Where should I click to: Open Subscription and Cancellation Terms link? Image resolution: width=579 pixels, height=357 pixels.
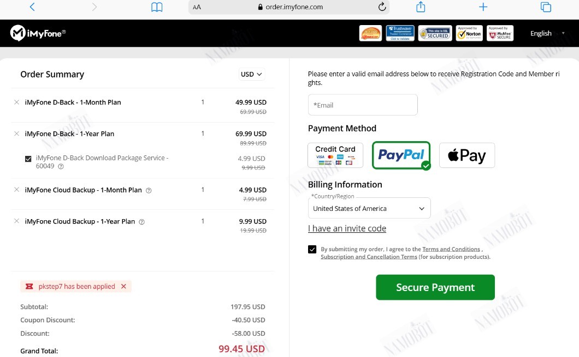point(369,257)
